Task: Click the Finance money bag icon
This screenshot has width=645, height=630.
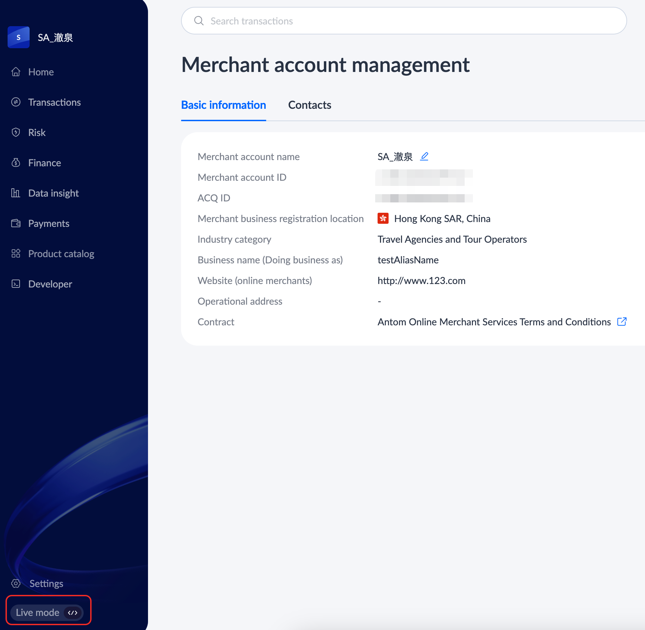Action: 16,162
